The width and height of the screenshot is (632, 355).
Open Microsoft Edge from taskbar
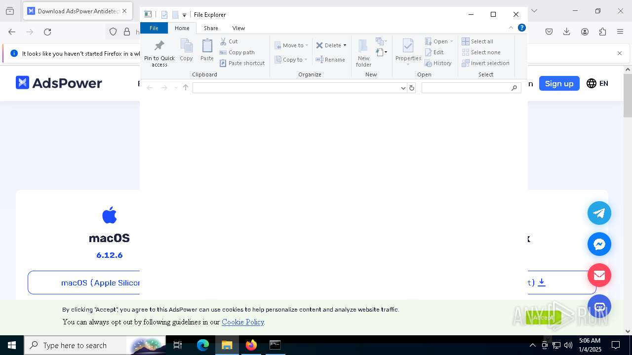pos(203,345)
